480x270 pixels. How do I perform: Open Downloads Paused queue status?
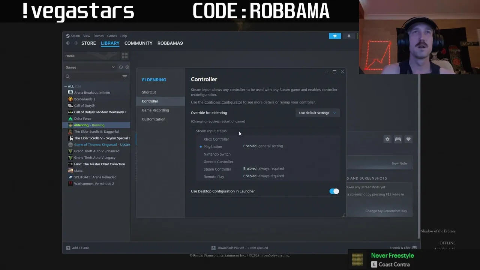tap(240, 248)
